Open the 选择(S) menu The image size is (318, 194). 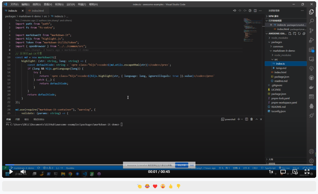pos(37,4)
